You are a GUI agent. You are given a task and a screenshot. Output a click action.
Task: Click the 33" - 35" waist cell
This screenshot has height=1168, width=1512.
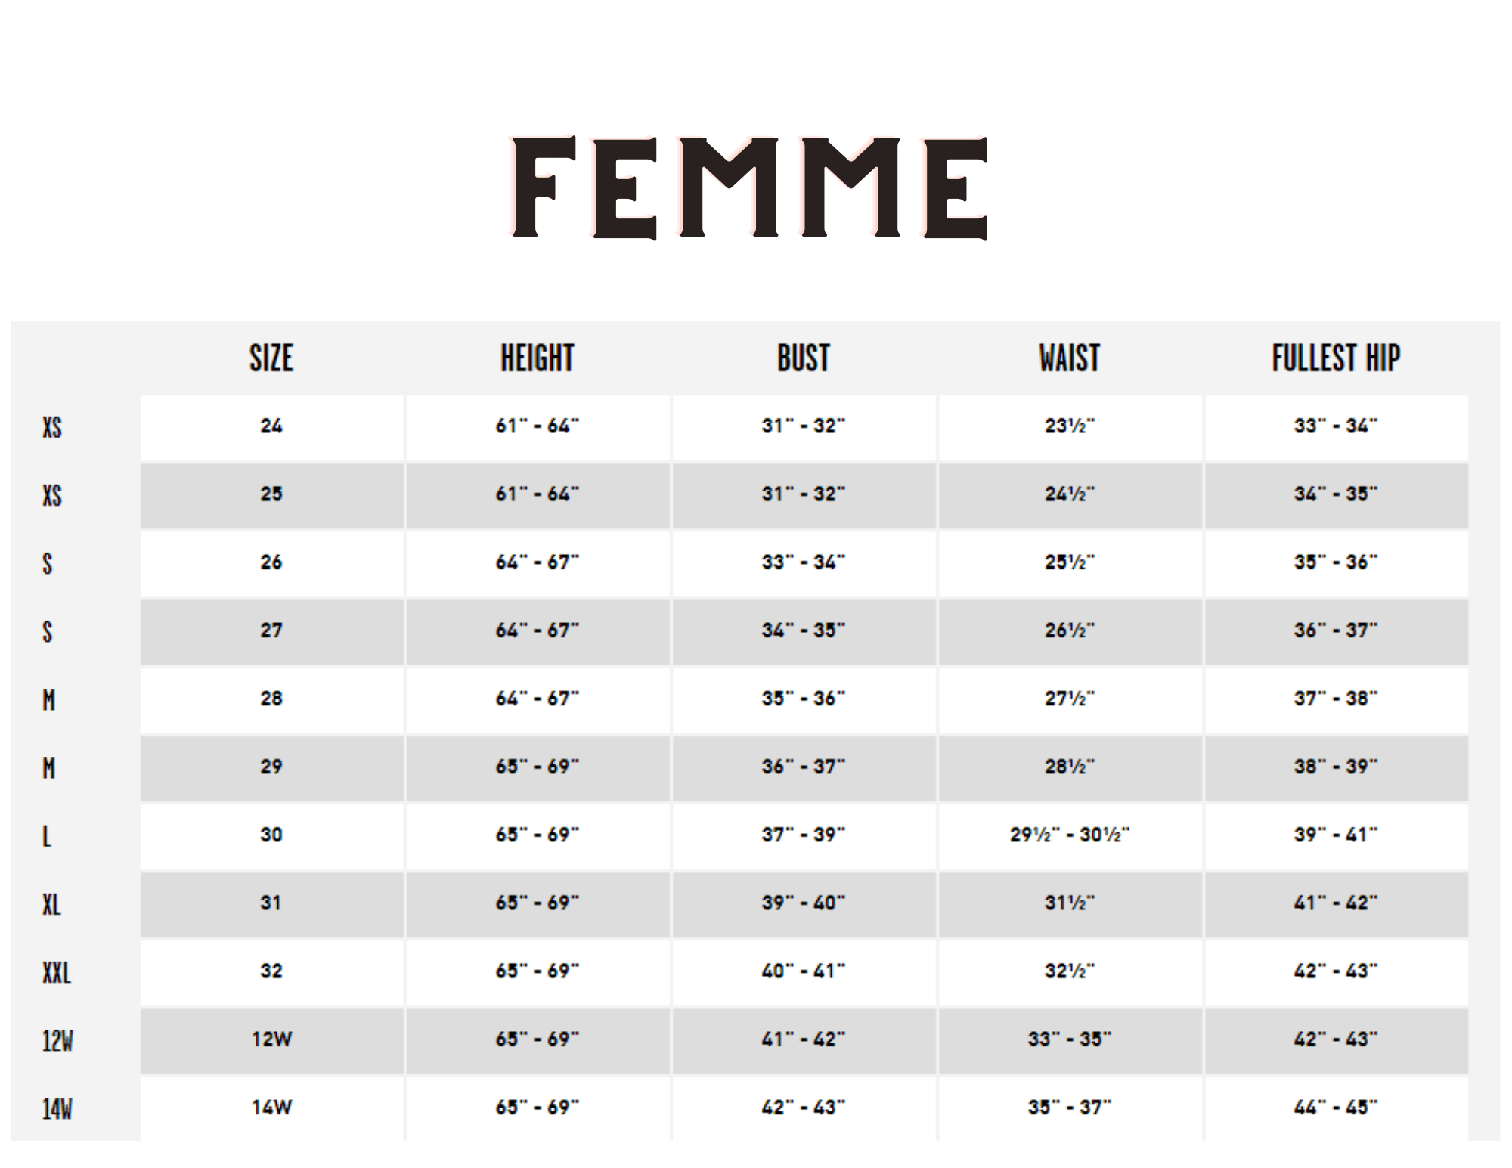(1070, 1039)
